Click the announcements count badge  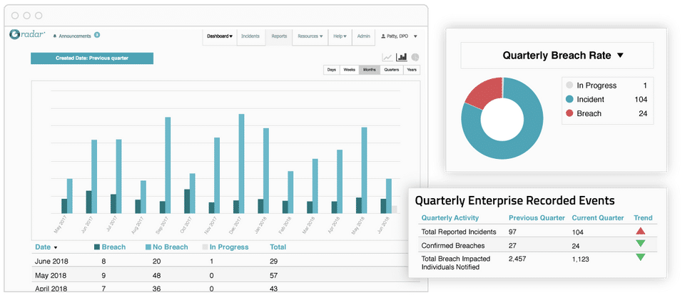point(97,35)
